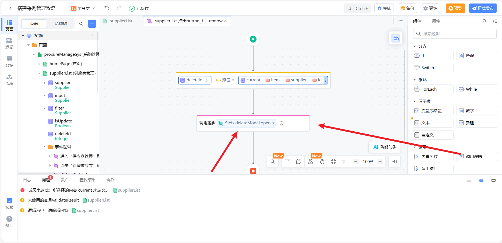This screenshot has height=243, width=502.
Task: Click the redo arrow icon
Action: pos(119,8)
